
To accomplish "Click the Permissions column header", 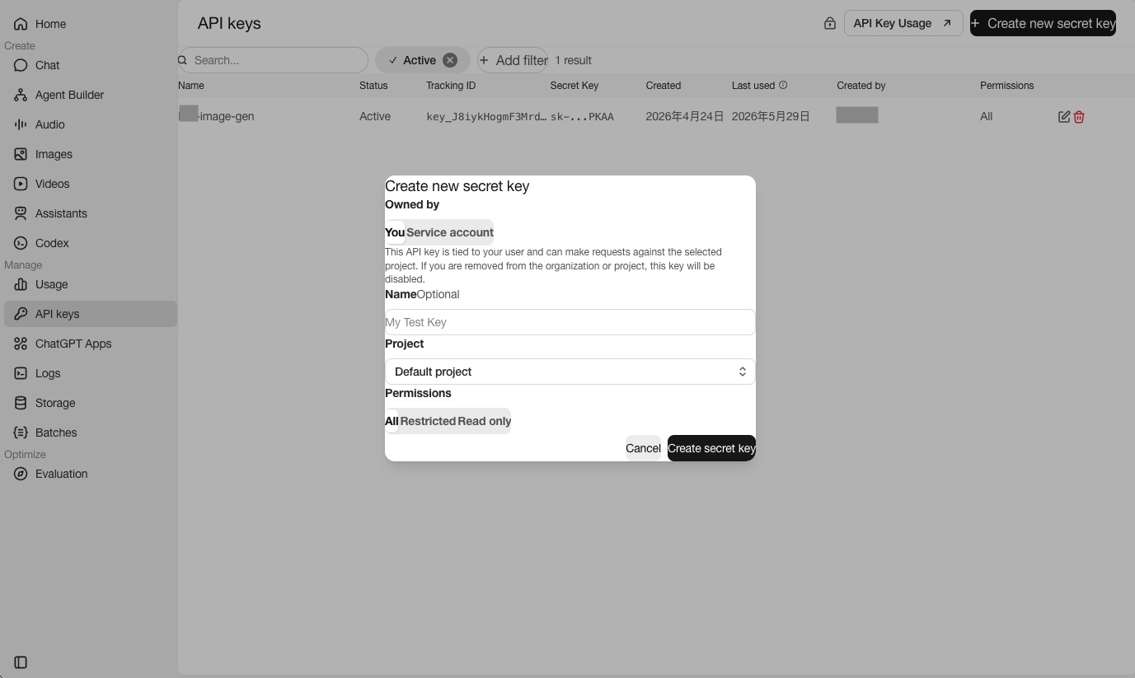I will click(x=1006, y=85).
